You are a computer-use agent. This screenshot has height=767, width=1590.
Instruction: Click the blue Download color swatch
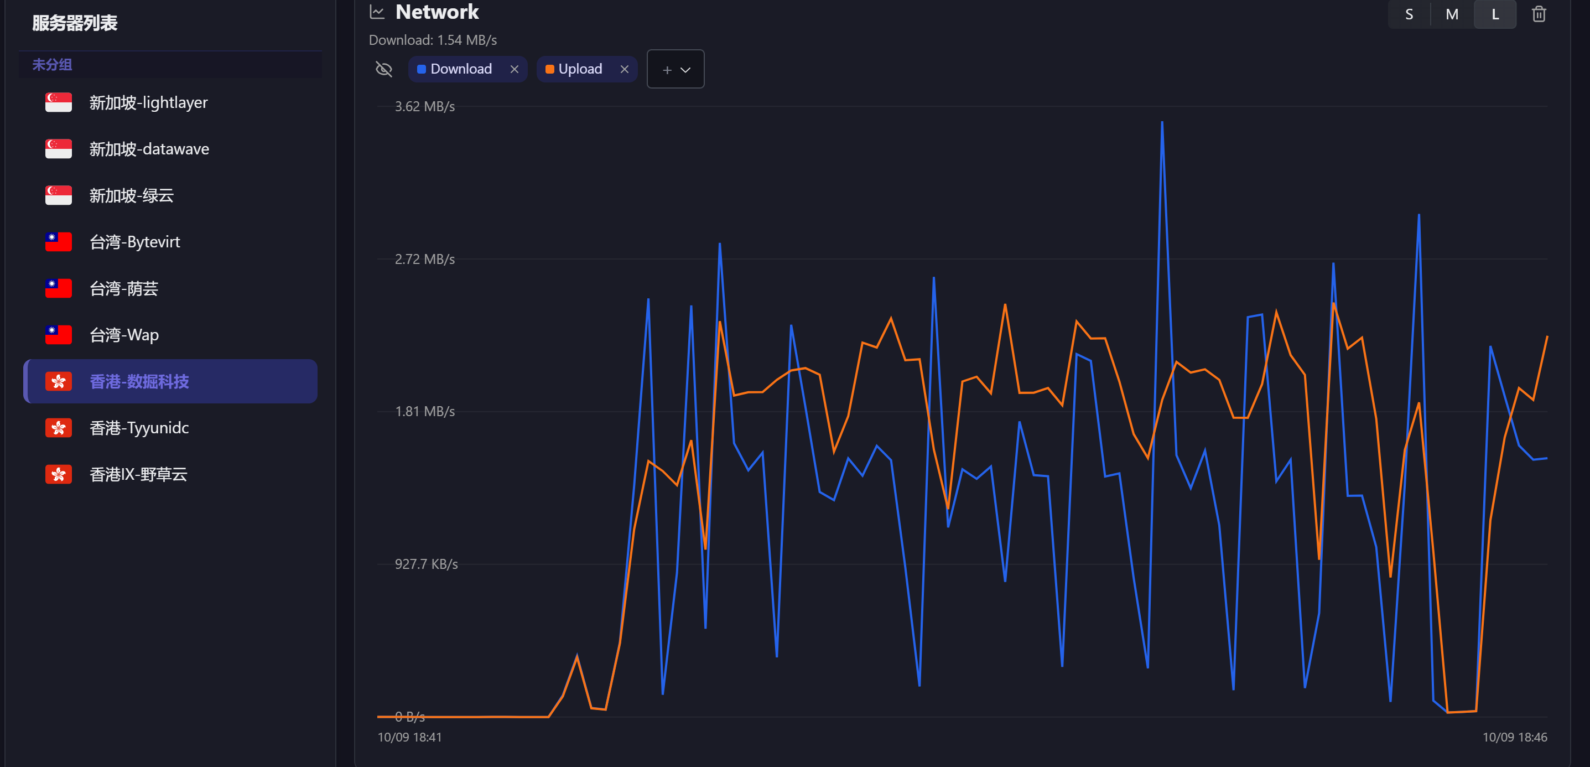point(422,69)
